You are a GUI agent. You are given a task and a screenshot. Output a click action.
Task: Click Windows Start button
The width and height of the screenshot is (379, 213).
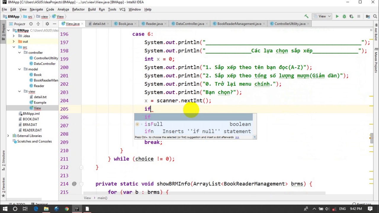(x=5, y=209)
